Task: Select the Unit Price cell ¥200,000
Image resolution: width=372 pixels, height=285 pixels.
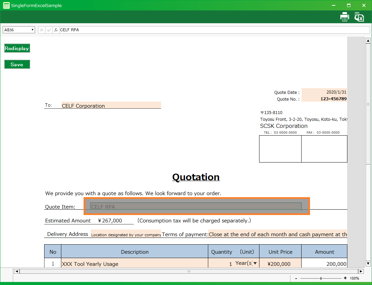Action: tap(280, 264)
